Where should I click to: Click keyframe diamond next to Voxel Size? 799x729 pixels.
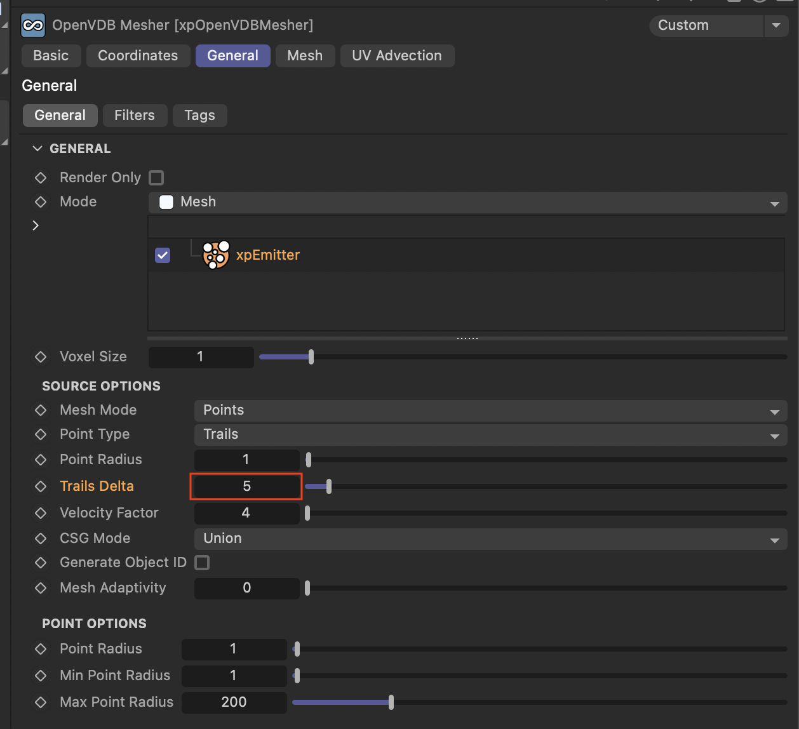coord(41,357)
